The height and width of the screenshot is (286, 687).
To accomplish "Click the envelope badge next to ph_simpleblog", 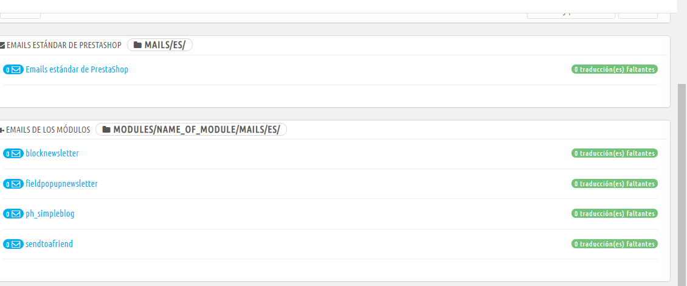I will coord(13,214).
